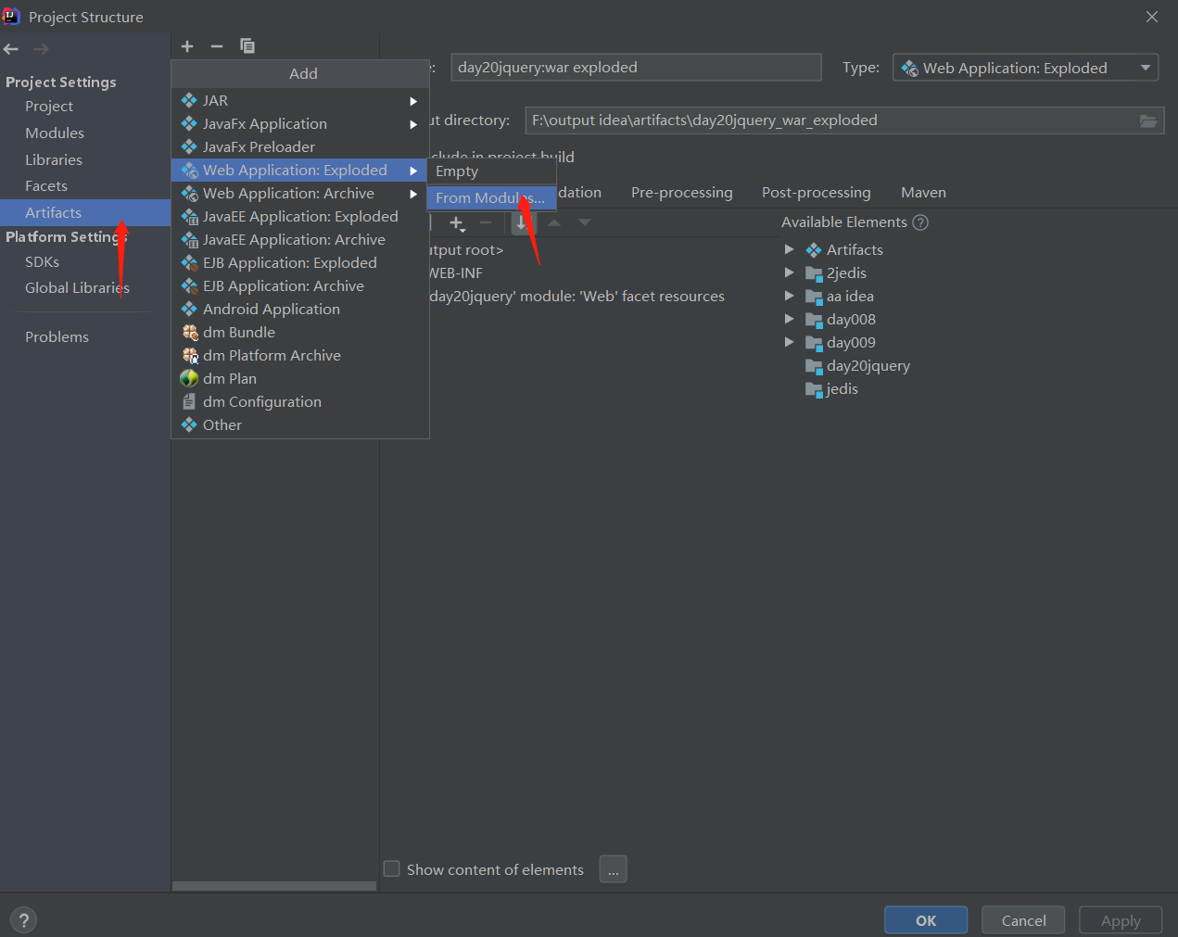This screenshot has height=937, width=1178.
Task: Switch to the Pre-processing tab
Action: (x=681, y=192)
